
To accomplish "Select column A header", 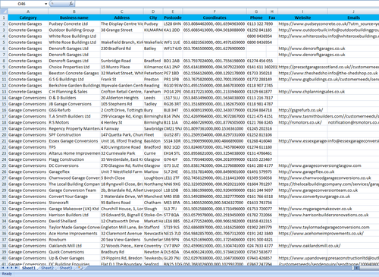I will click(28, 11).
